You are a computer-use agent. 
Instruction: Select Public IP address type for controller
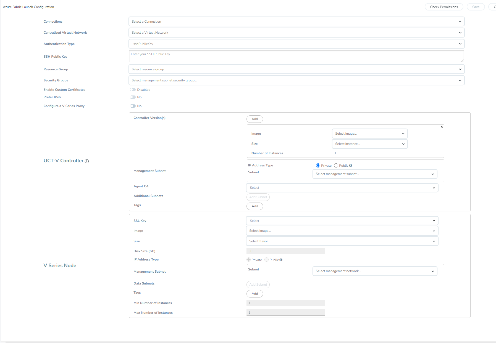click(336, 166)
